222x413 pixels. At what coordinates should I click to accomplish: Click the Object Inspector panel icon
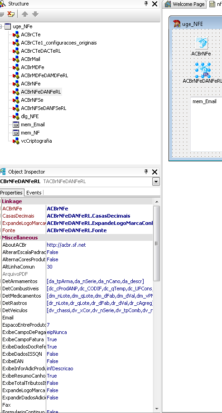click(x=3, y=172)
